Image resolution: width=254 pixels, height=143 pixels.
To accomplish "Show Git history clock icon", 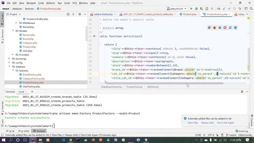I will [x=235, y=9].
